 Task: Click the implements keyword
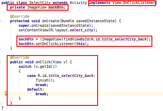(x=100, y=3)
